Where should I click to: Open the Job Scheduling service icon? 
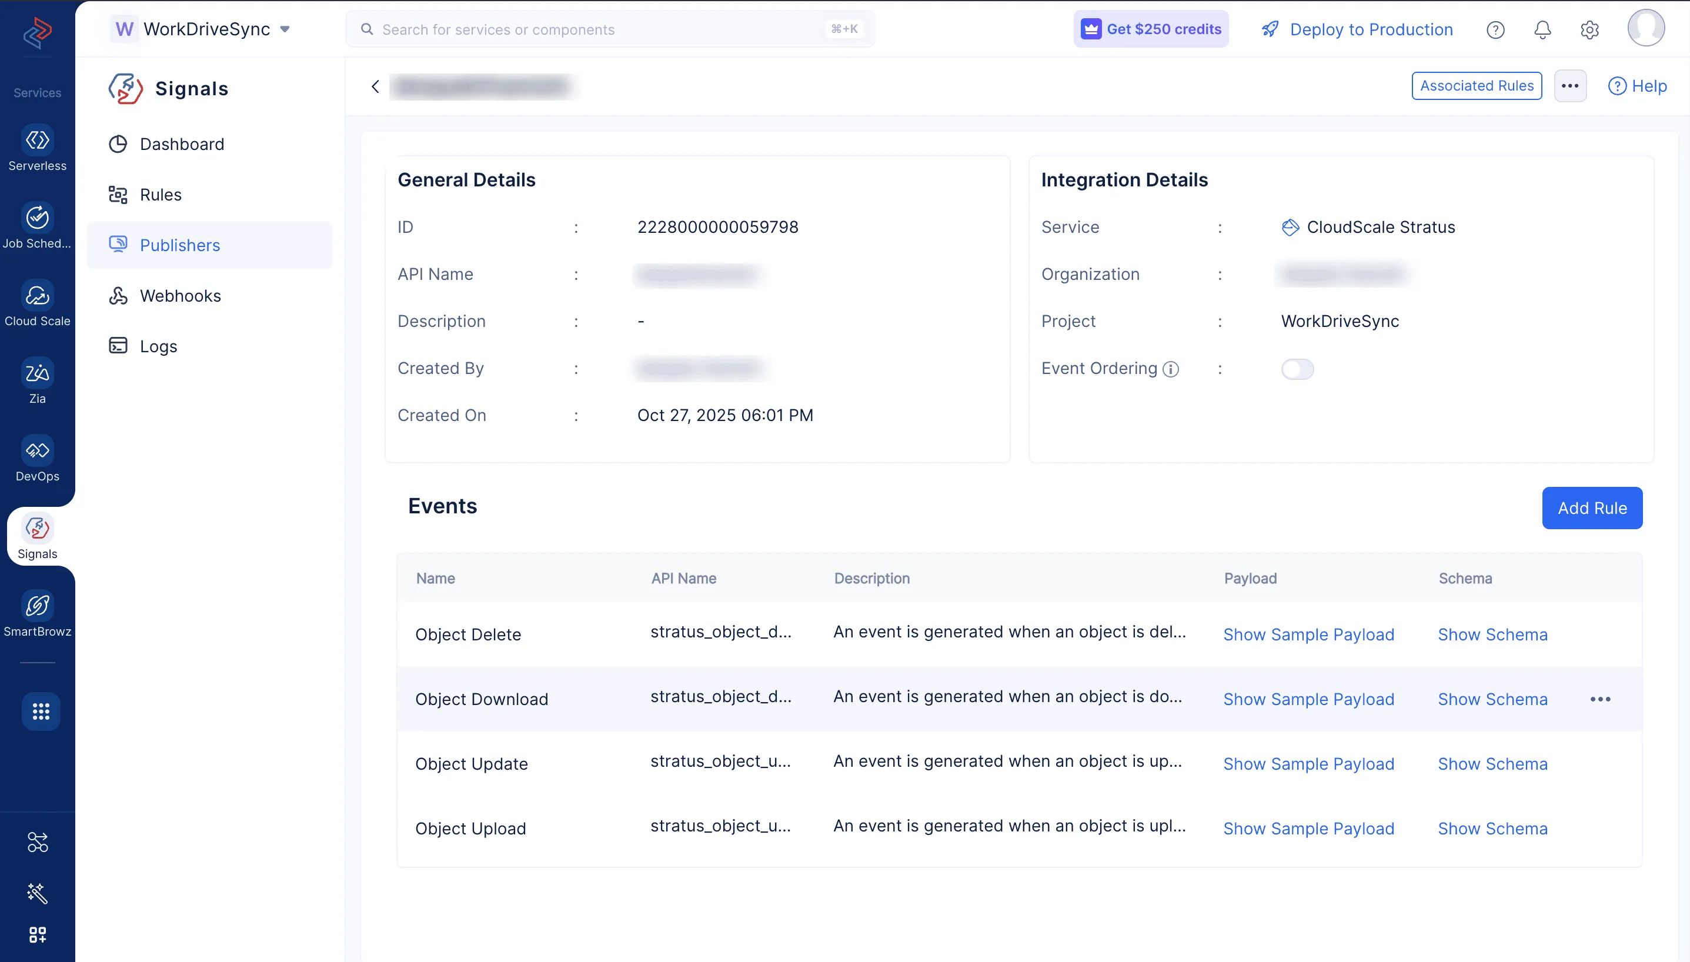point(37,218)
